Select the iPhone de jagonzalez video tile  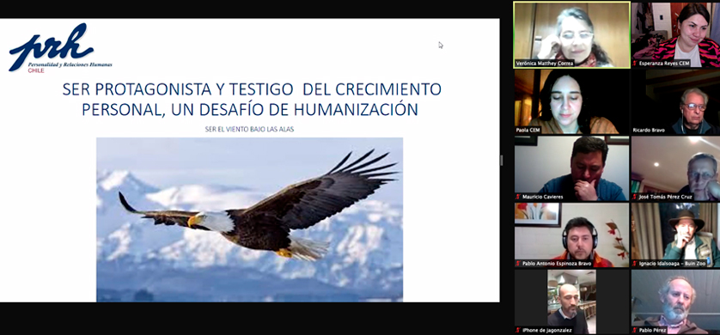point(571,301)
